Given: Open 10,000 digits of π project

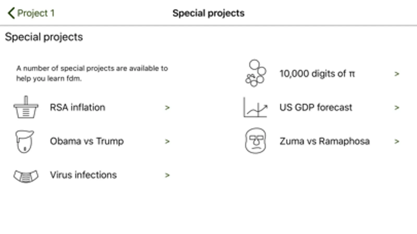Looking at the screenshot, I should point(317,74).
